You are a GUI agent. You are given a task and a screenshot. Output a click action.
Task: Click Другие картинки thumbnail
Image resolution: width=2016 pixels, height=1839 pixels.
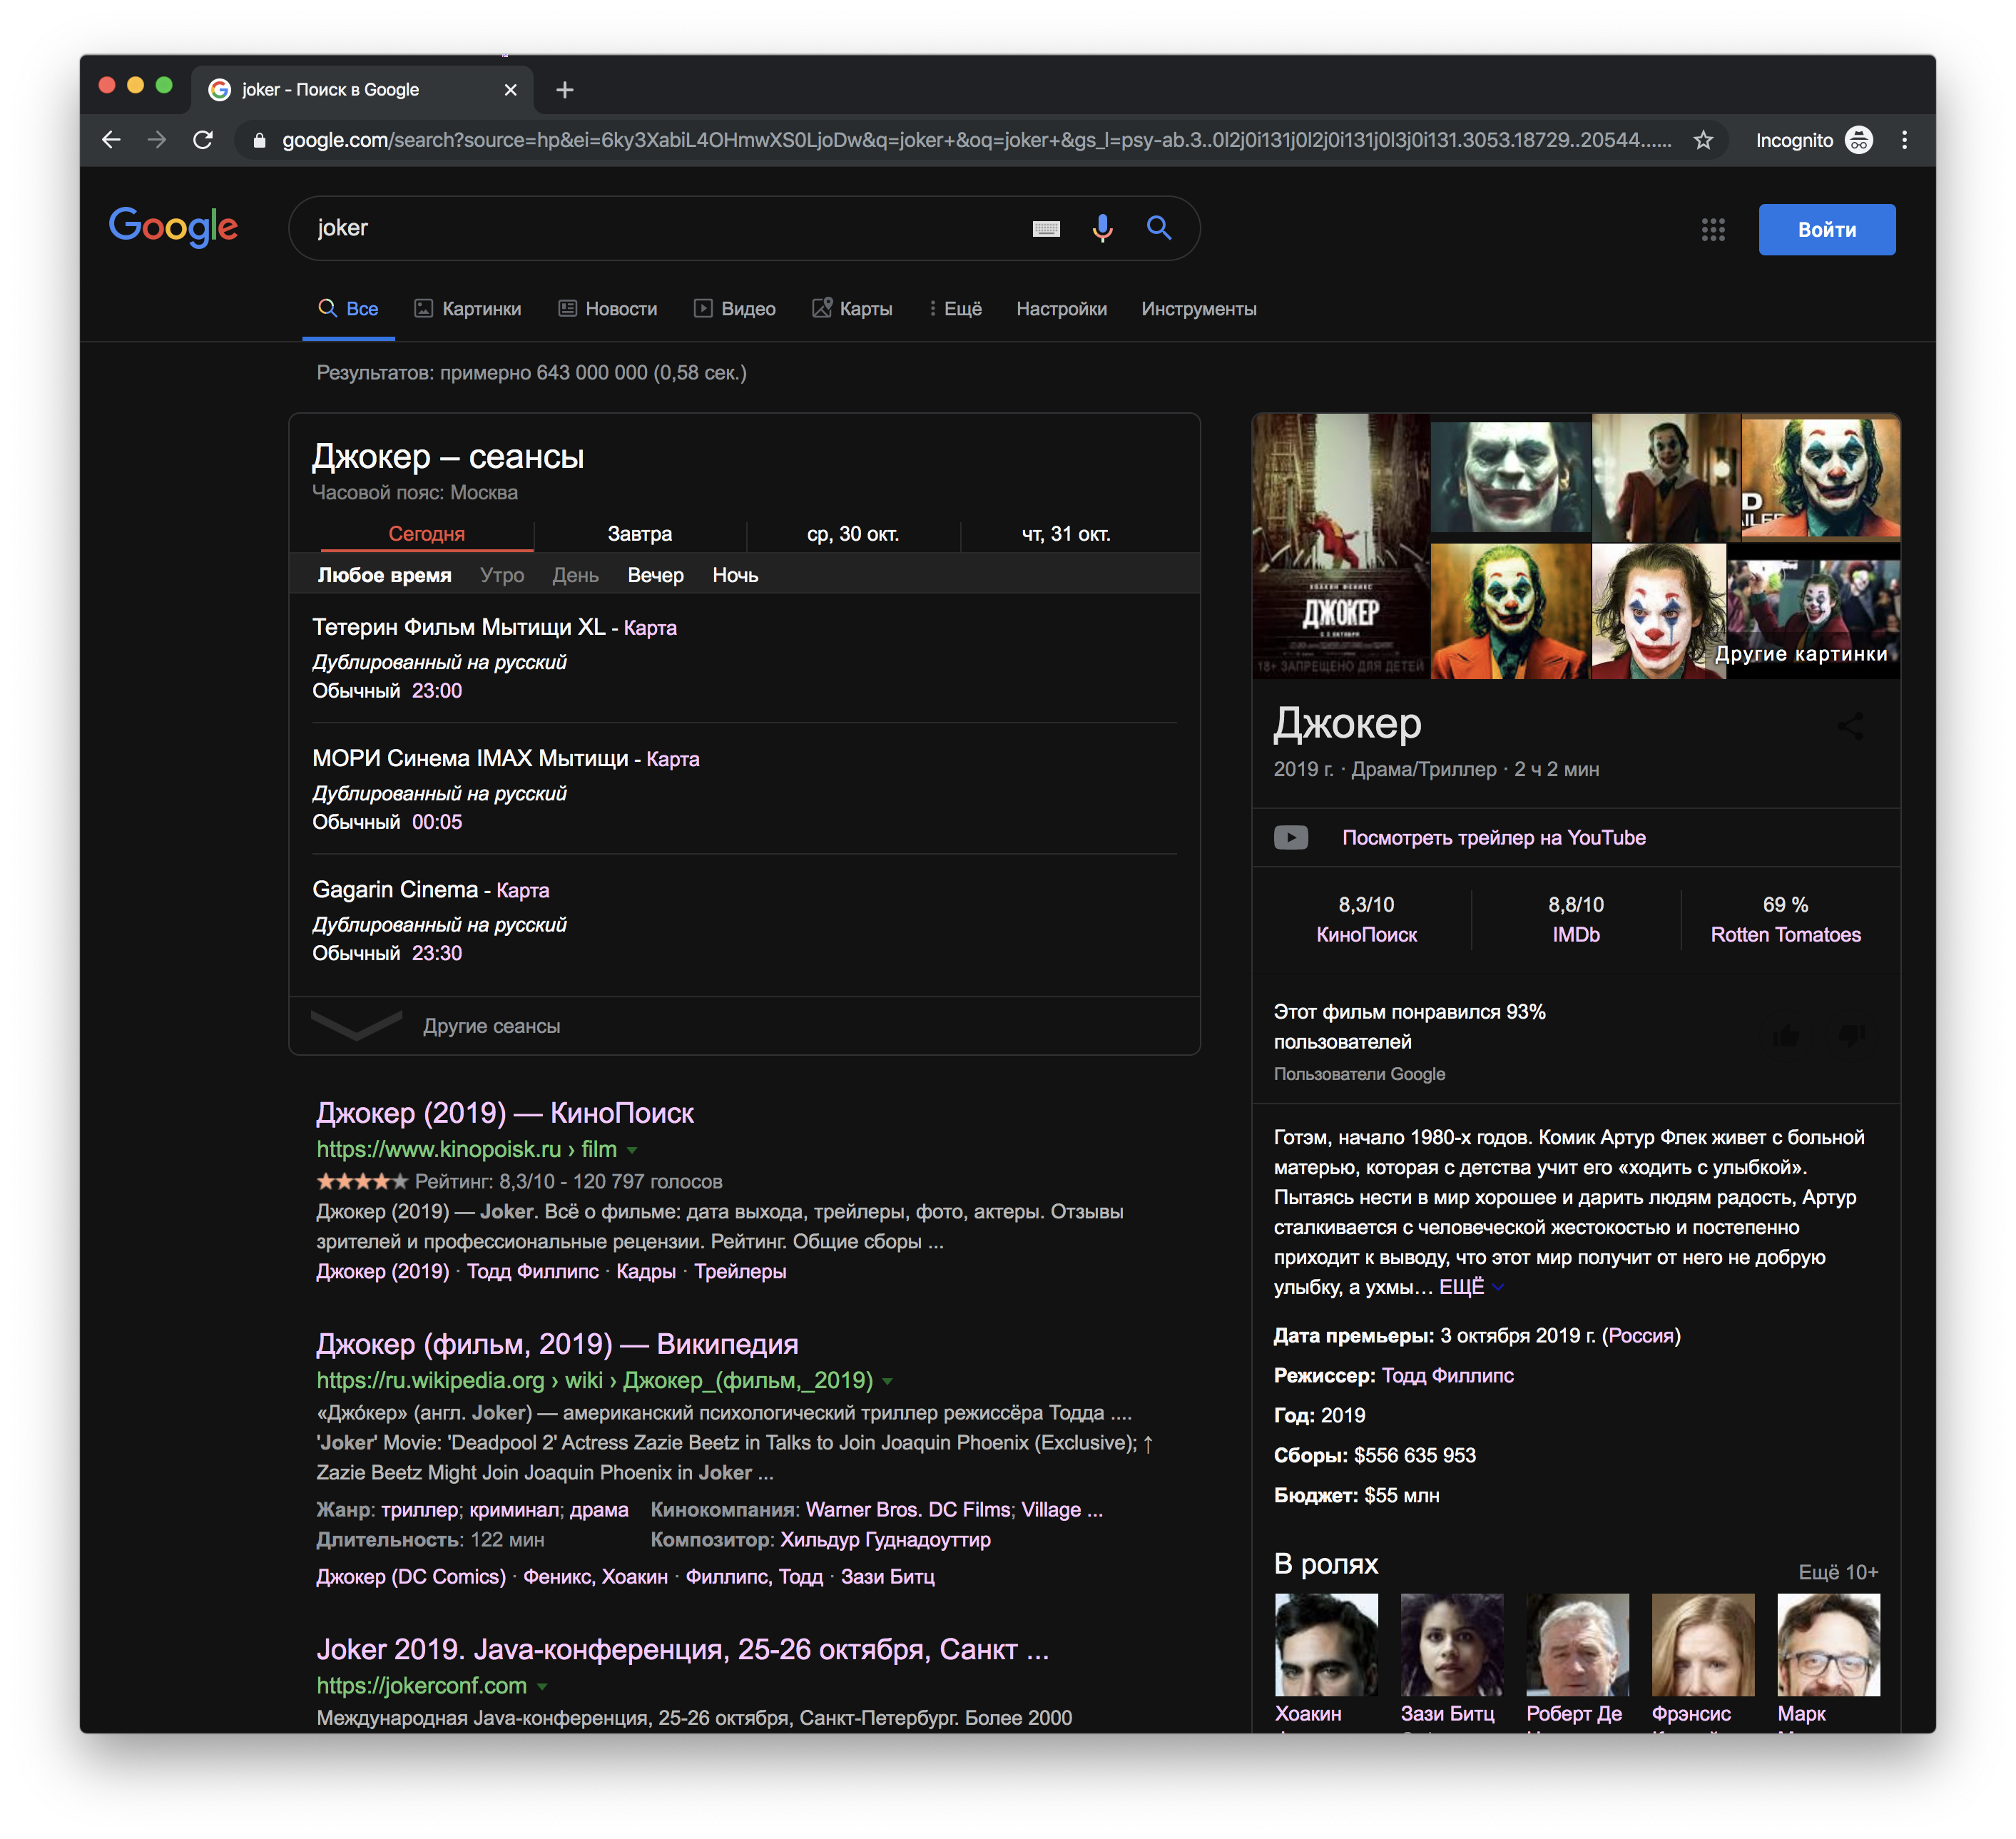[x=1813, y=611]
